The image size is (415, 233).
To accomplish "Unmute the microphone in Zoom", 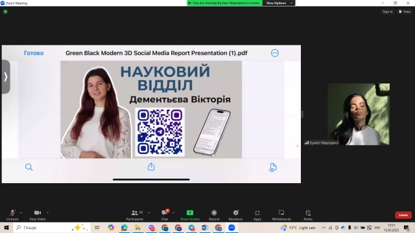I will click(12, 215).
